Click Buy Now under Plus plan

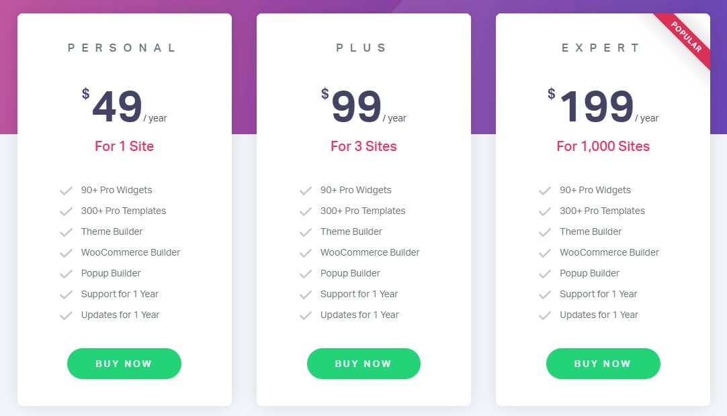(363, 364)
